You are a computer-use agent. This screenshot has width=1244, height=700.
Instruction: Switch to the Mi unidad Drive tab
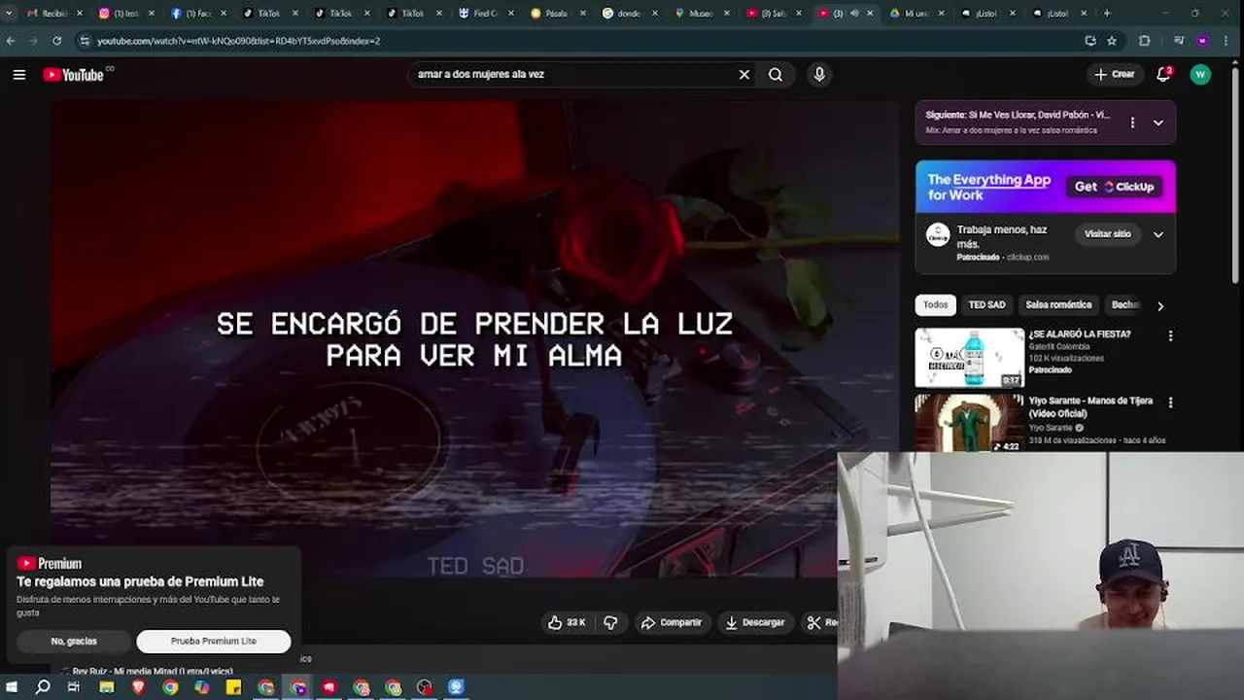(918, 14)
